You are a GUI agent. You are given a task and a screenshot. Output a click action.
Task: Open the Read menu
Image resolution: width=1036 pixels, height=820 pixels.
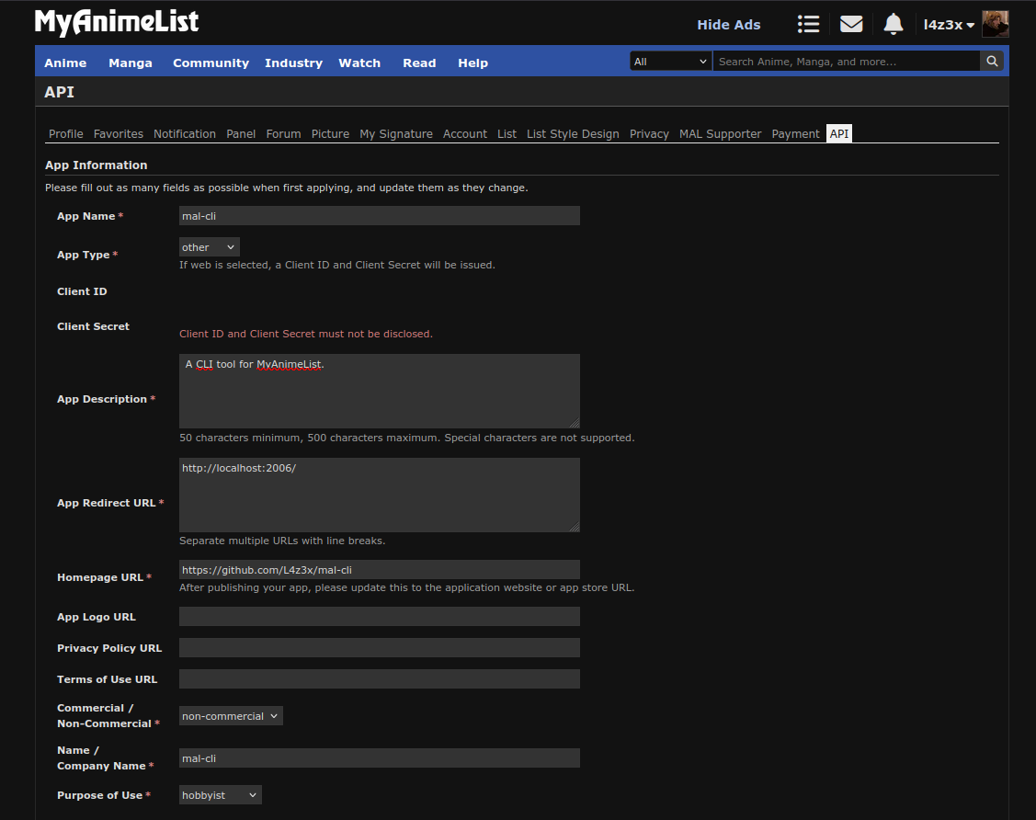pyautogui.click(x=419, y=63)
